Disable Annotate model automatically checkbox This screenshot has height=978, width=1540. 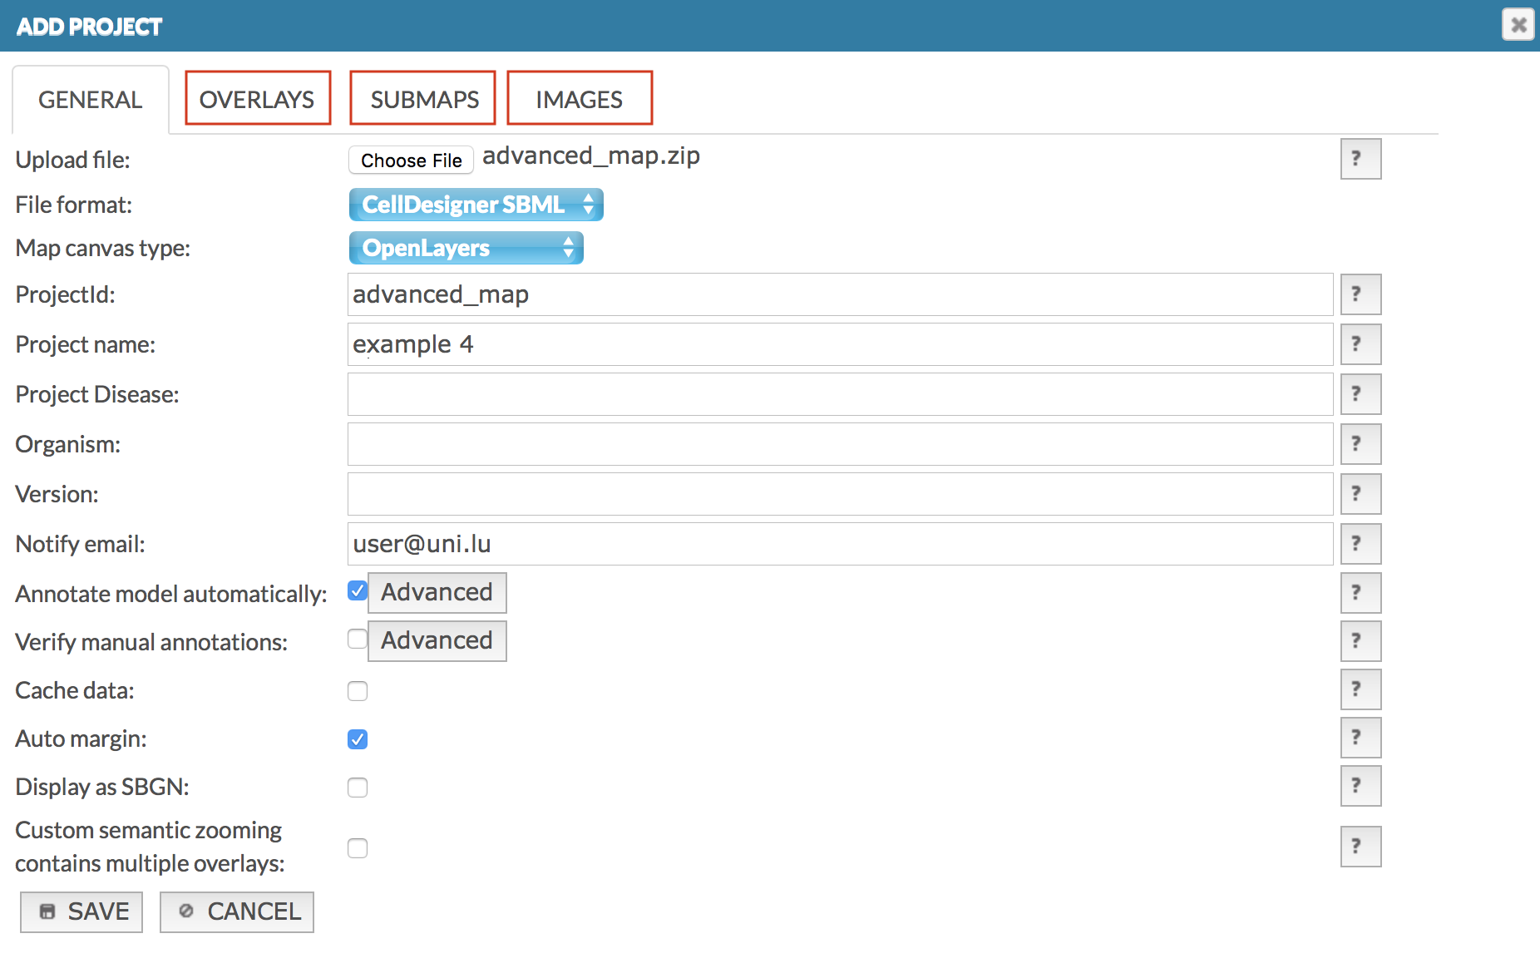358,591
